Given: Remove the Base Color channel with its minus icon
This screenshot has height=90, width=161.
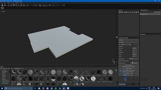Looking at the screenshot, I should [138, 48].
